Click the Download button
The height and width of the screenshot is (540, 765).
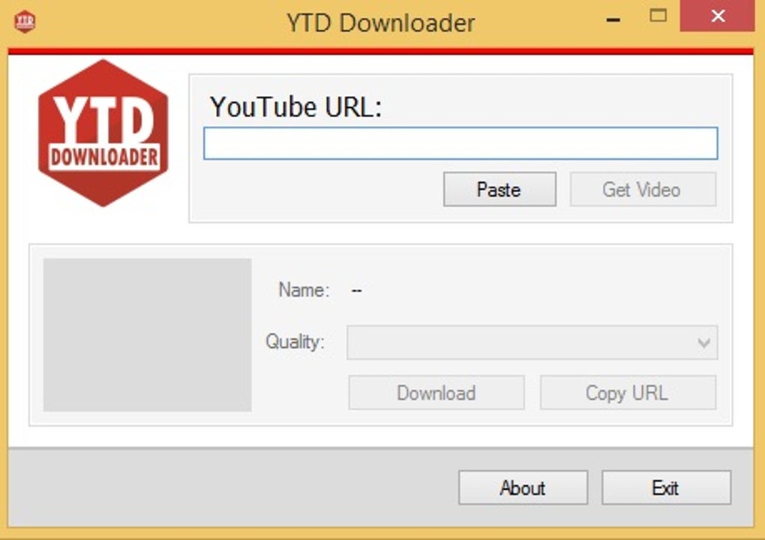coord(436,393)
